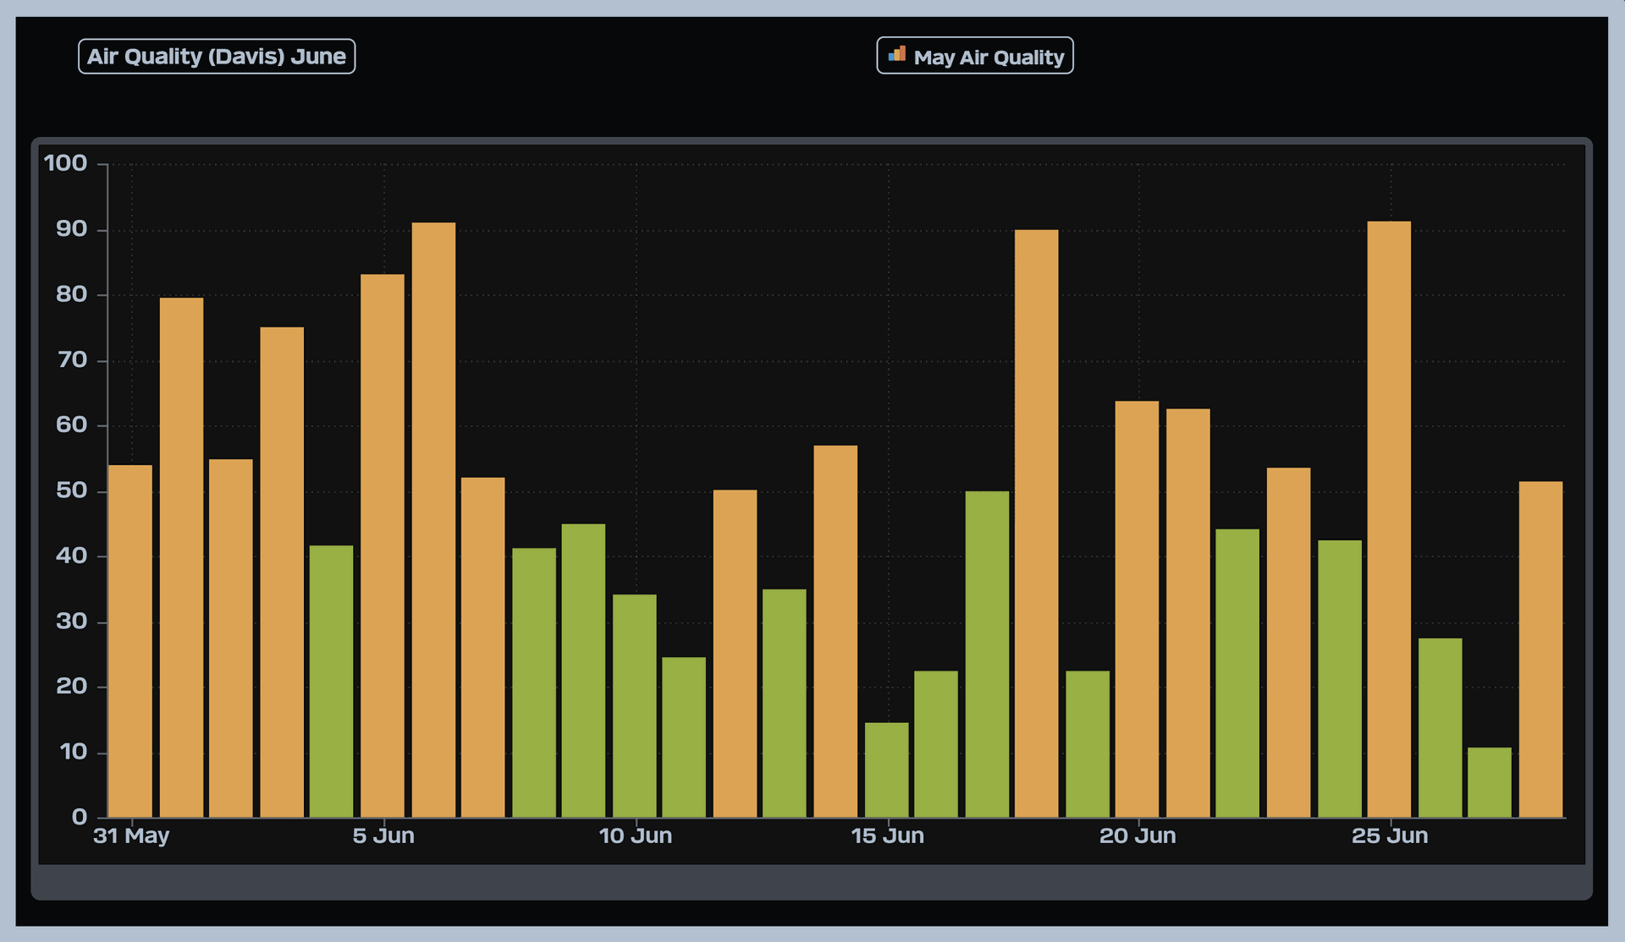Click the green bar at 10 Jun
1625x942 pixels.
coord(634,706)
